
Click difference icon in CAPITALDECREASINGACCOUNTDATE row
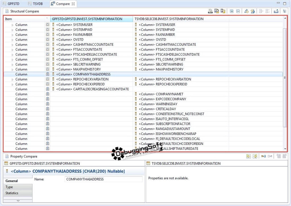point(48,89)
